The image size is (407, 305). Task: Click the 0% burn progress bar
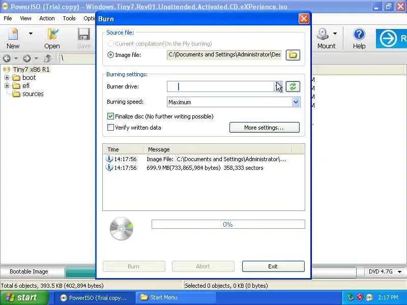(228, 224)
